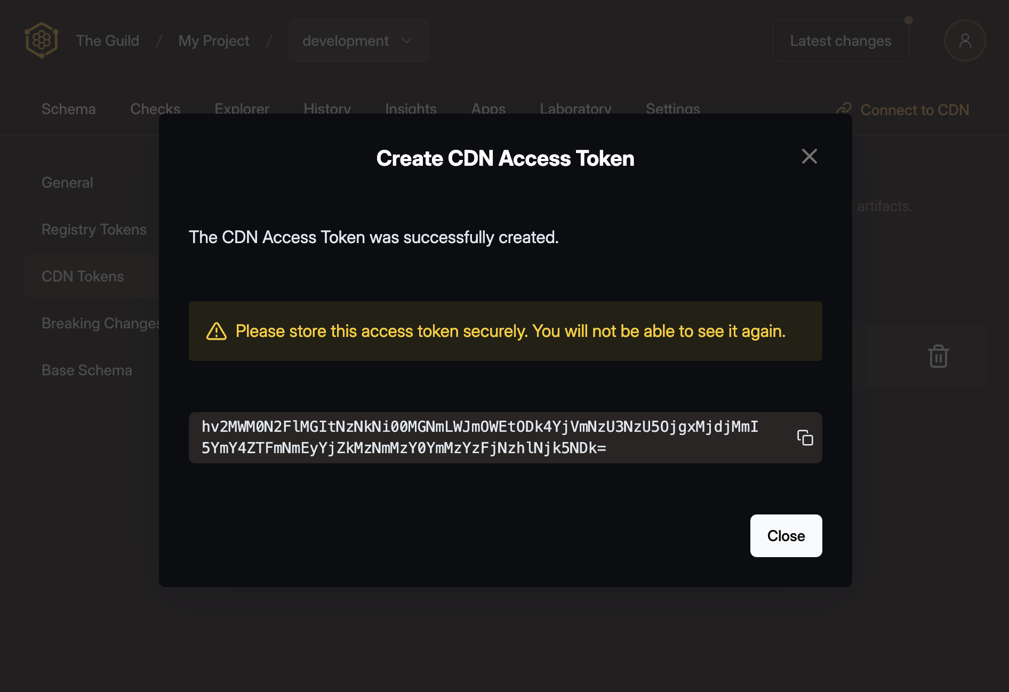Screen dimensions: 1009x692
Task: Navigate to Breaking Changes settings
Action: 101,323
